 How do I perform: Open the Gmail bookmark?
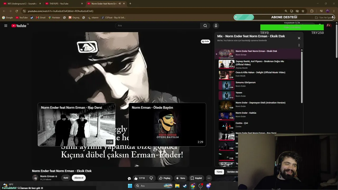coord(41,18)
